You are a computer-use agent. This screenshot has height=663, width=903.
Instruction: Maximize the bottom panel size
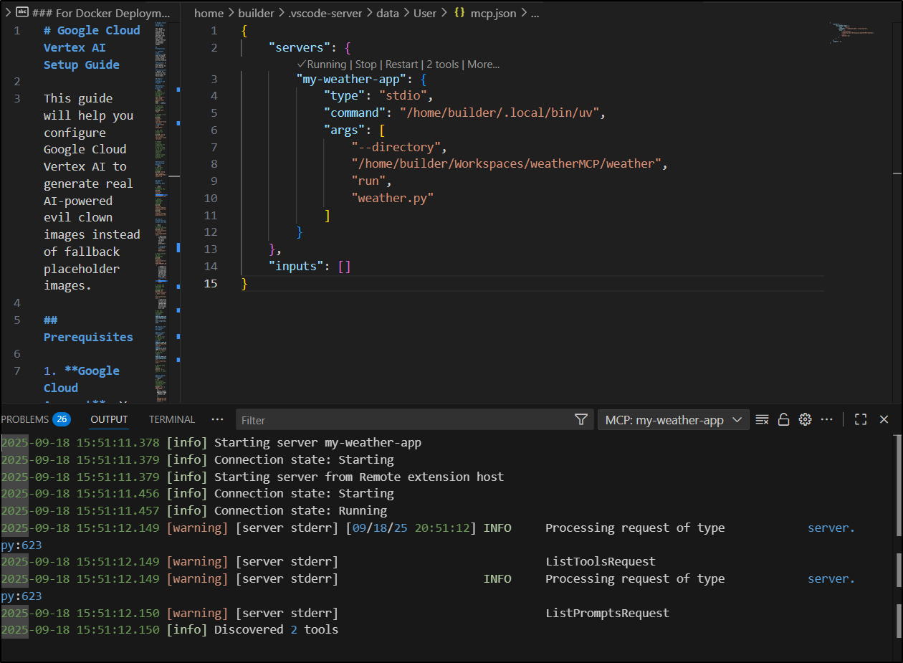(861, 420)
